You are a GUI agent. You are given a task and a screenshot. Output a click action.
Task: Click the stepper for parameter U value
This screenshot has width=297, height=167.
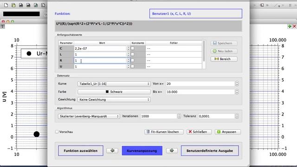point(128,66)
